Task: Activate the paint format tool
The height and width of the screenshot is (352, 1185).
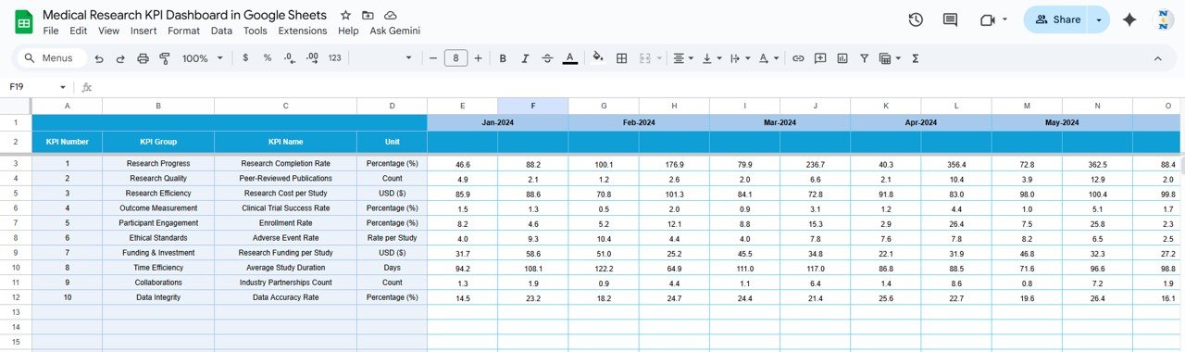Action: (165, 58)
